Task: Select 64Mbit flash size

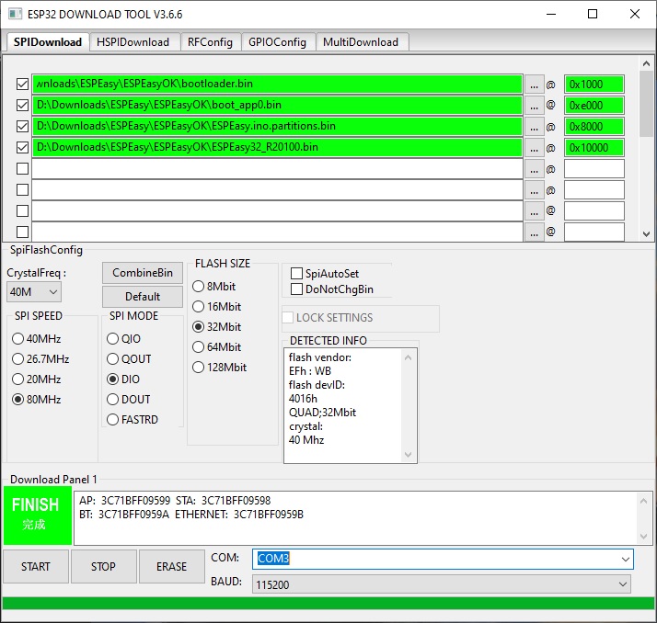Action: 199,347
